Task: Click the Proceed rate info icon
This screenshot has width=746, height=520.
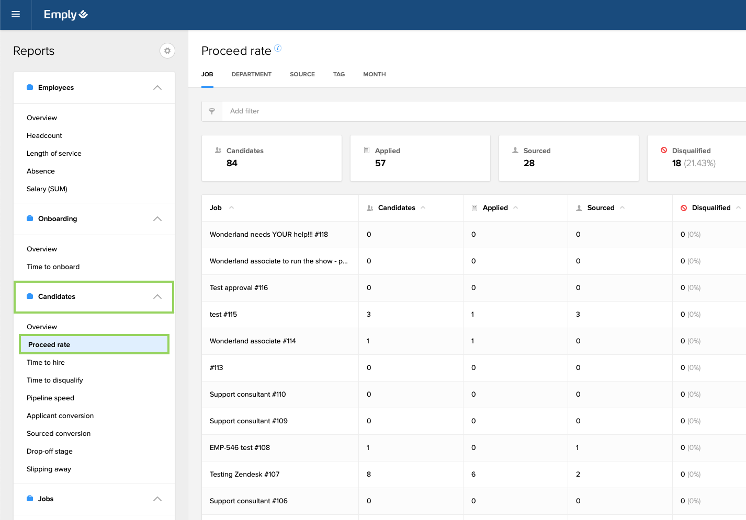Action: coord(278,48)
